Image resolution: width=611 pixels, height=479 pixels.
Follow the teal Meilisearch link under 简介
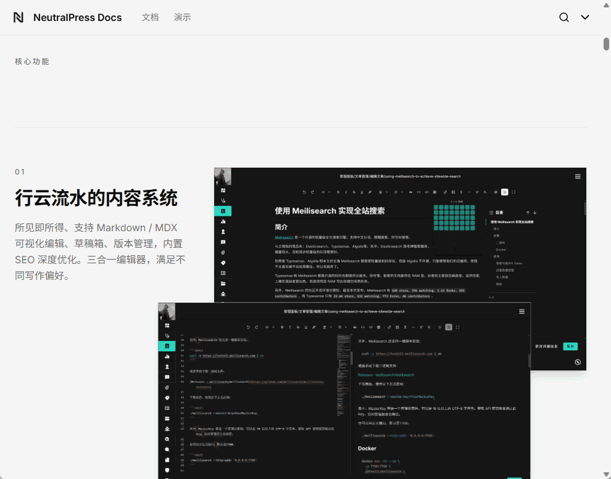click(x=284, y=237)
